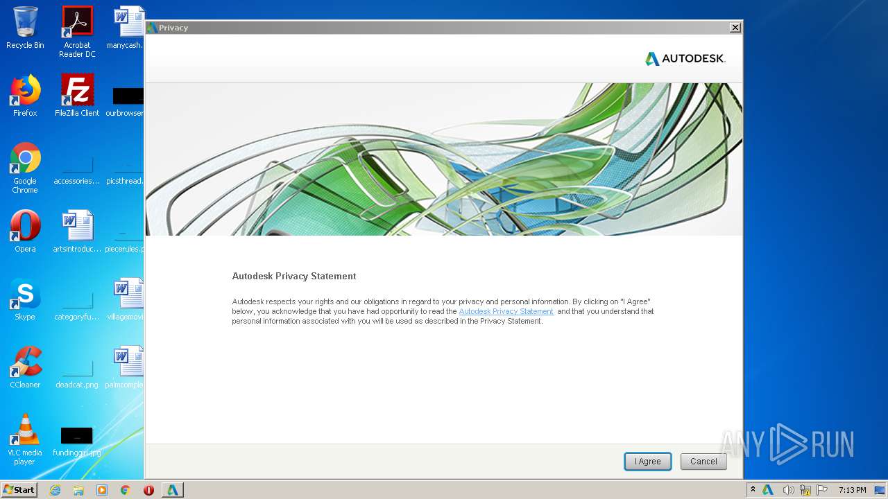Open the Windows Start menu

coord(19,490)
